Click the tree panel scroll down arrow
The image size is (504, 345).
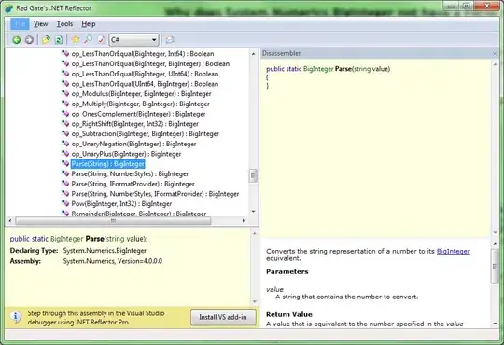click(253, 211)
